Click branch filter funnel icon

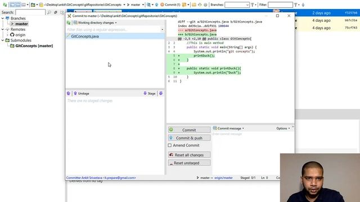click(253, 4)
